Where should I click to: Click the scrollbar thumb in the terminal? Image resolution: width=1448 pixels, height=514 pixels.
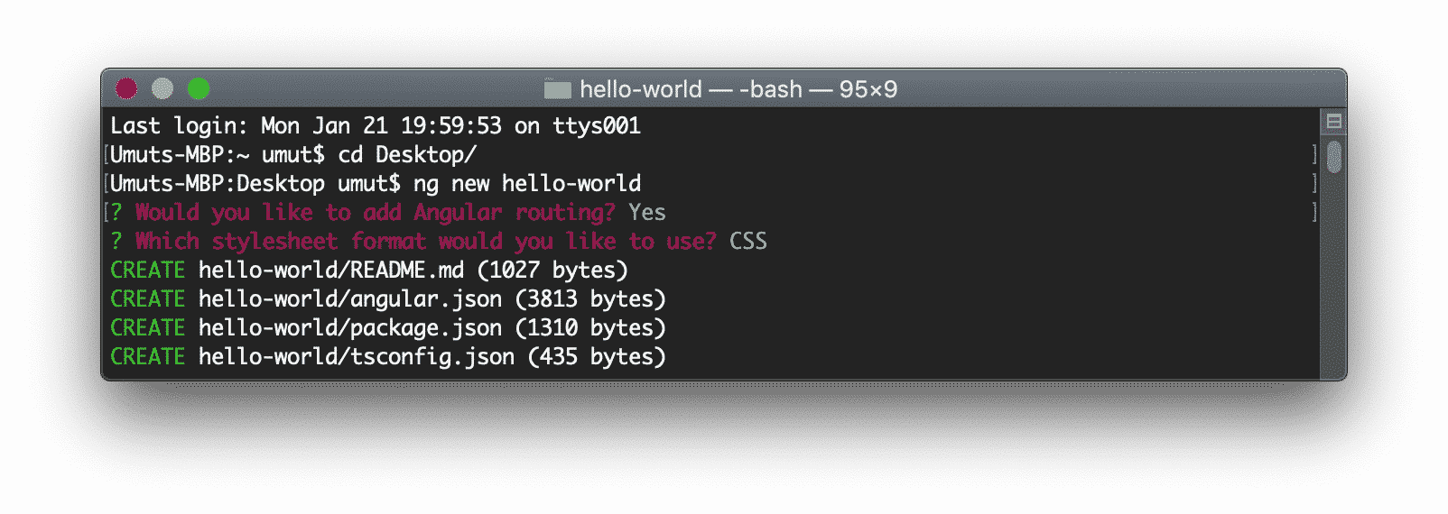click(1334, 156)
